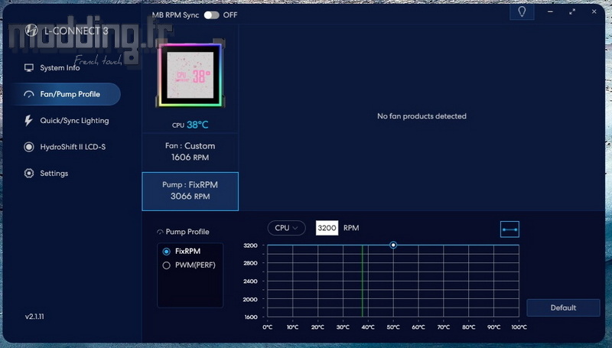The height and width of the screenshot is (348, 612).
Task: Click the RPM curve control point
Action: (393, 246)
